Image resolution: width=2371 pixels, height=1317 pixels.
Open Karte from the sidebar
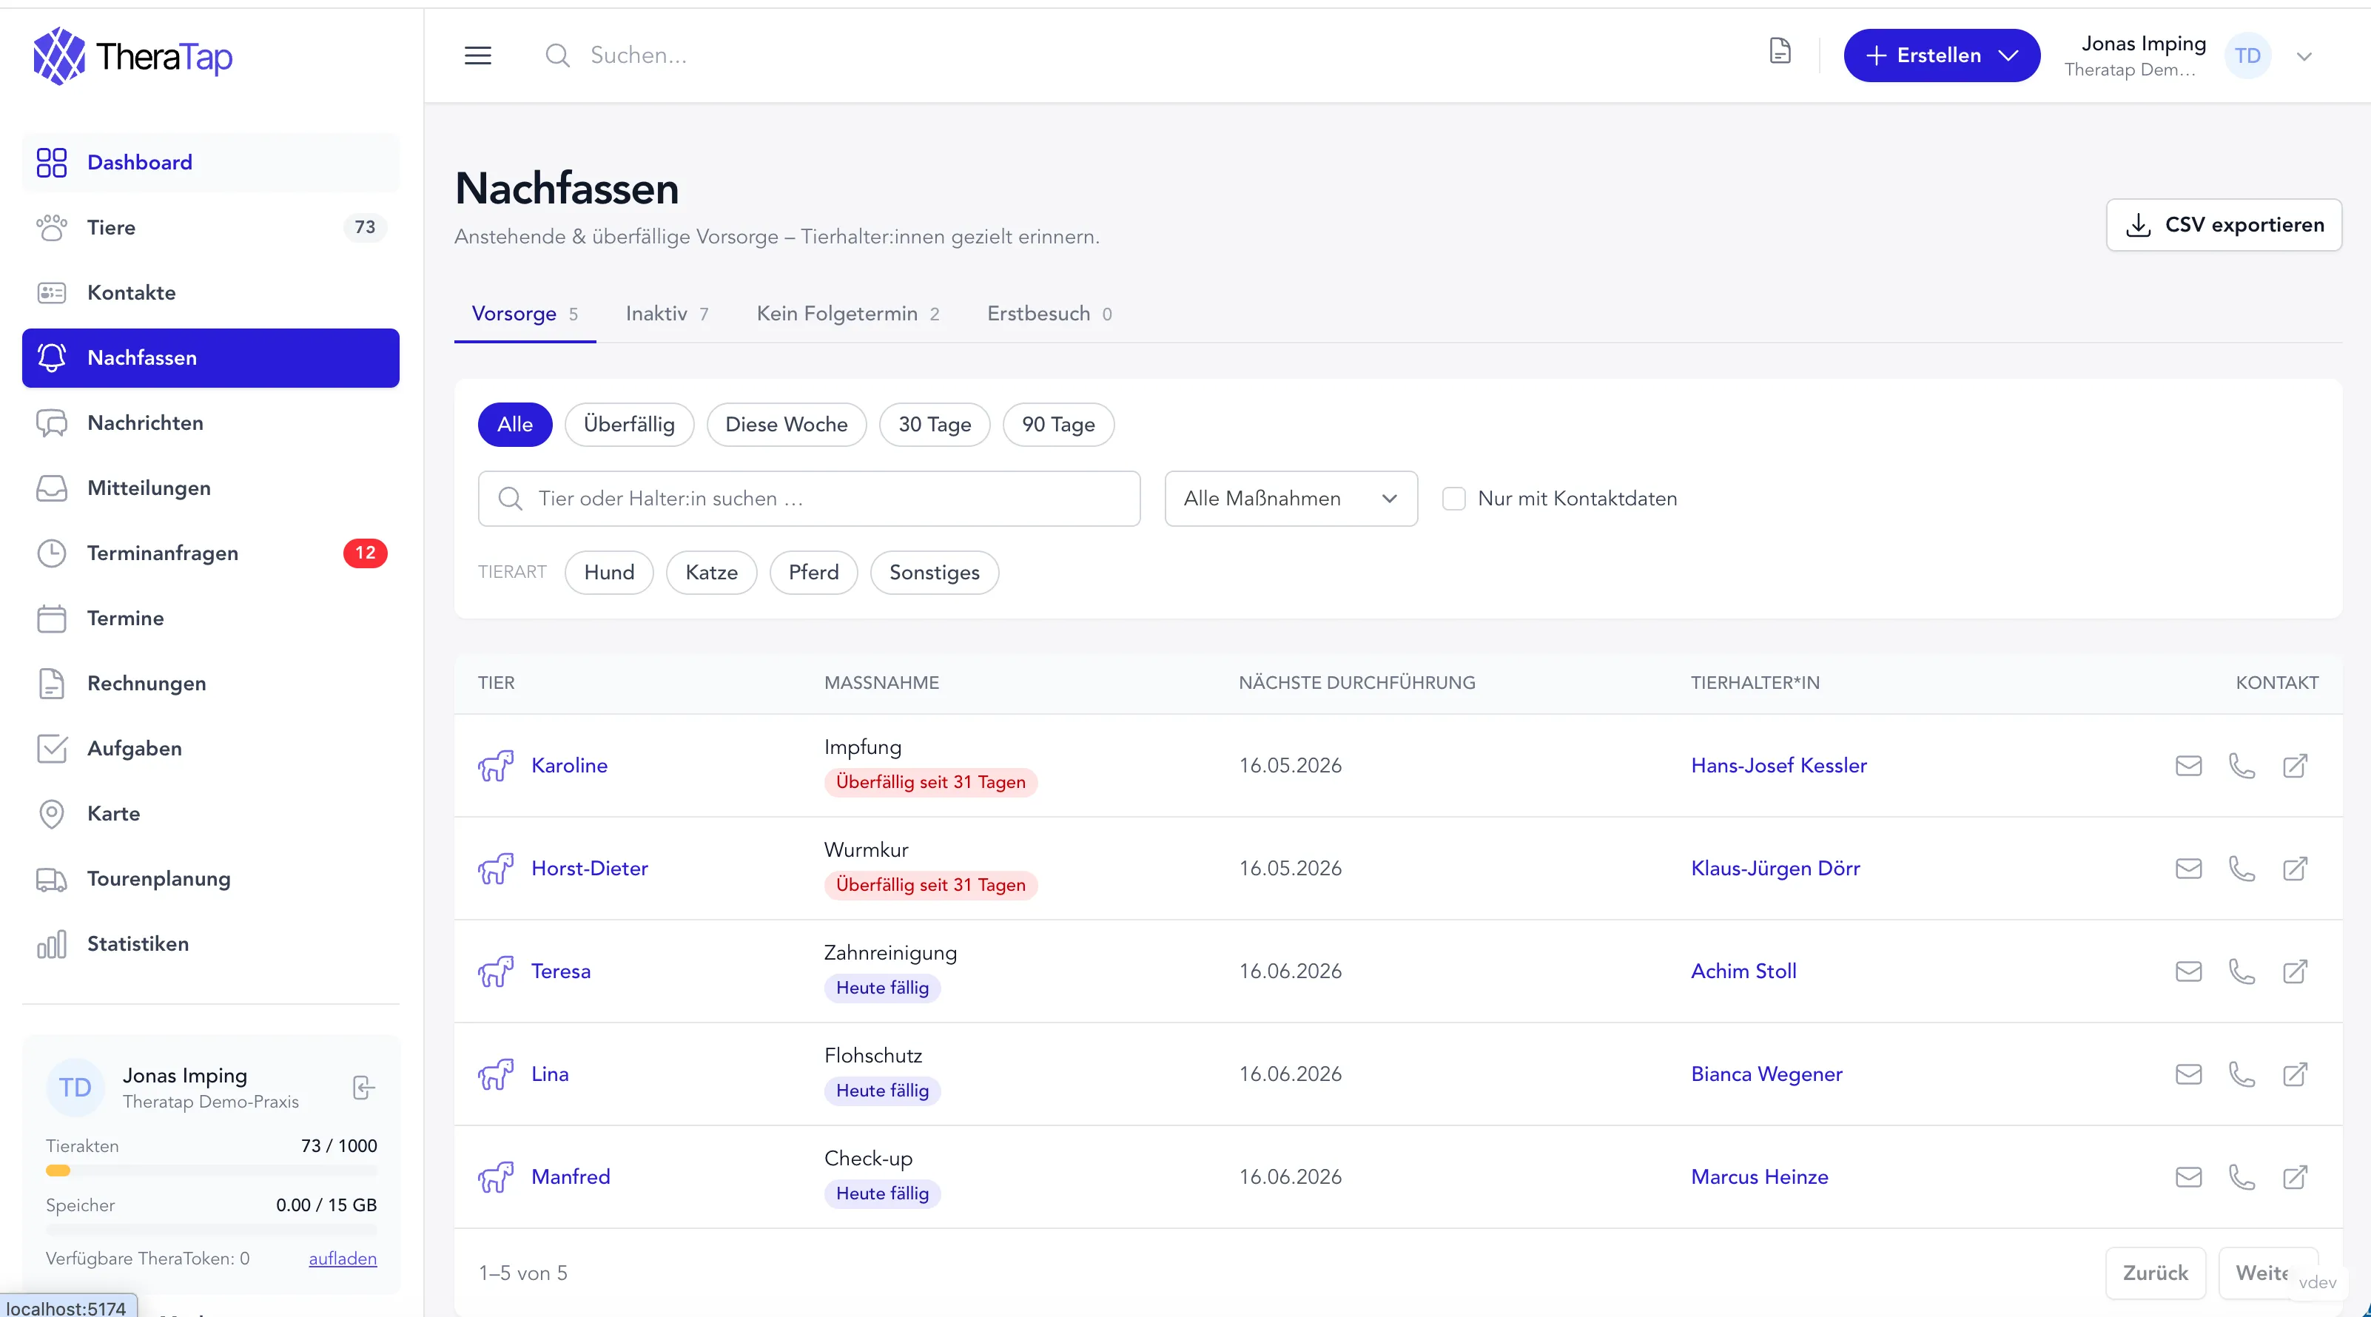211,814
